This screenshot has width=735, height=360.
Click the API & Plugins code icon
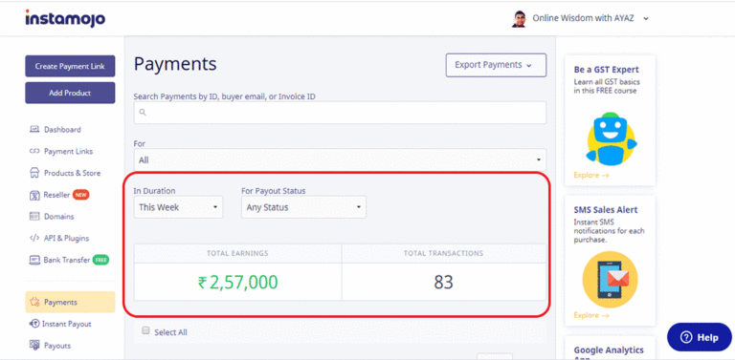[34, 238]
